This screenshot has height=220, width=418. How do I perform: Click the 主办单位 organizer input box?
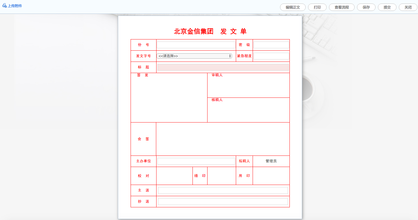196,161
